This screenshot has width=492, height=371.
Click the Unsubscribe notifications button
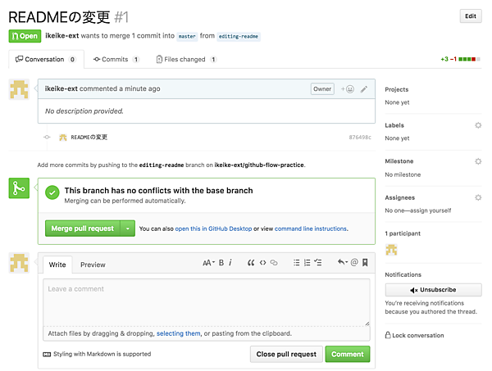click(x=433, y=290)
